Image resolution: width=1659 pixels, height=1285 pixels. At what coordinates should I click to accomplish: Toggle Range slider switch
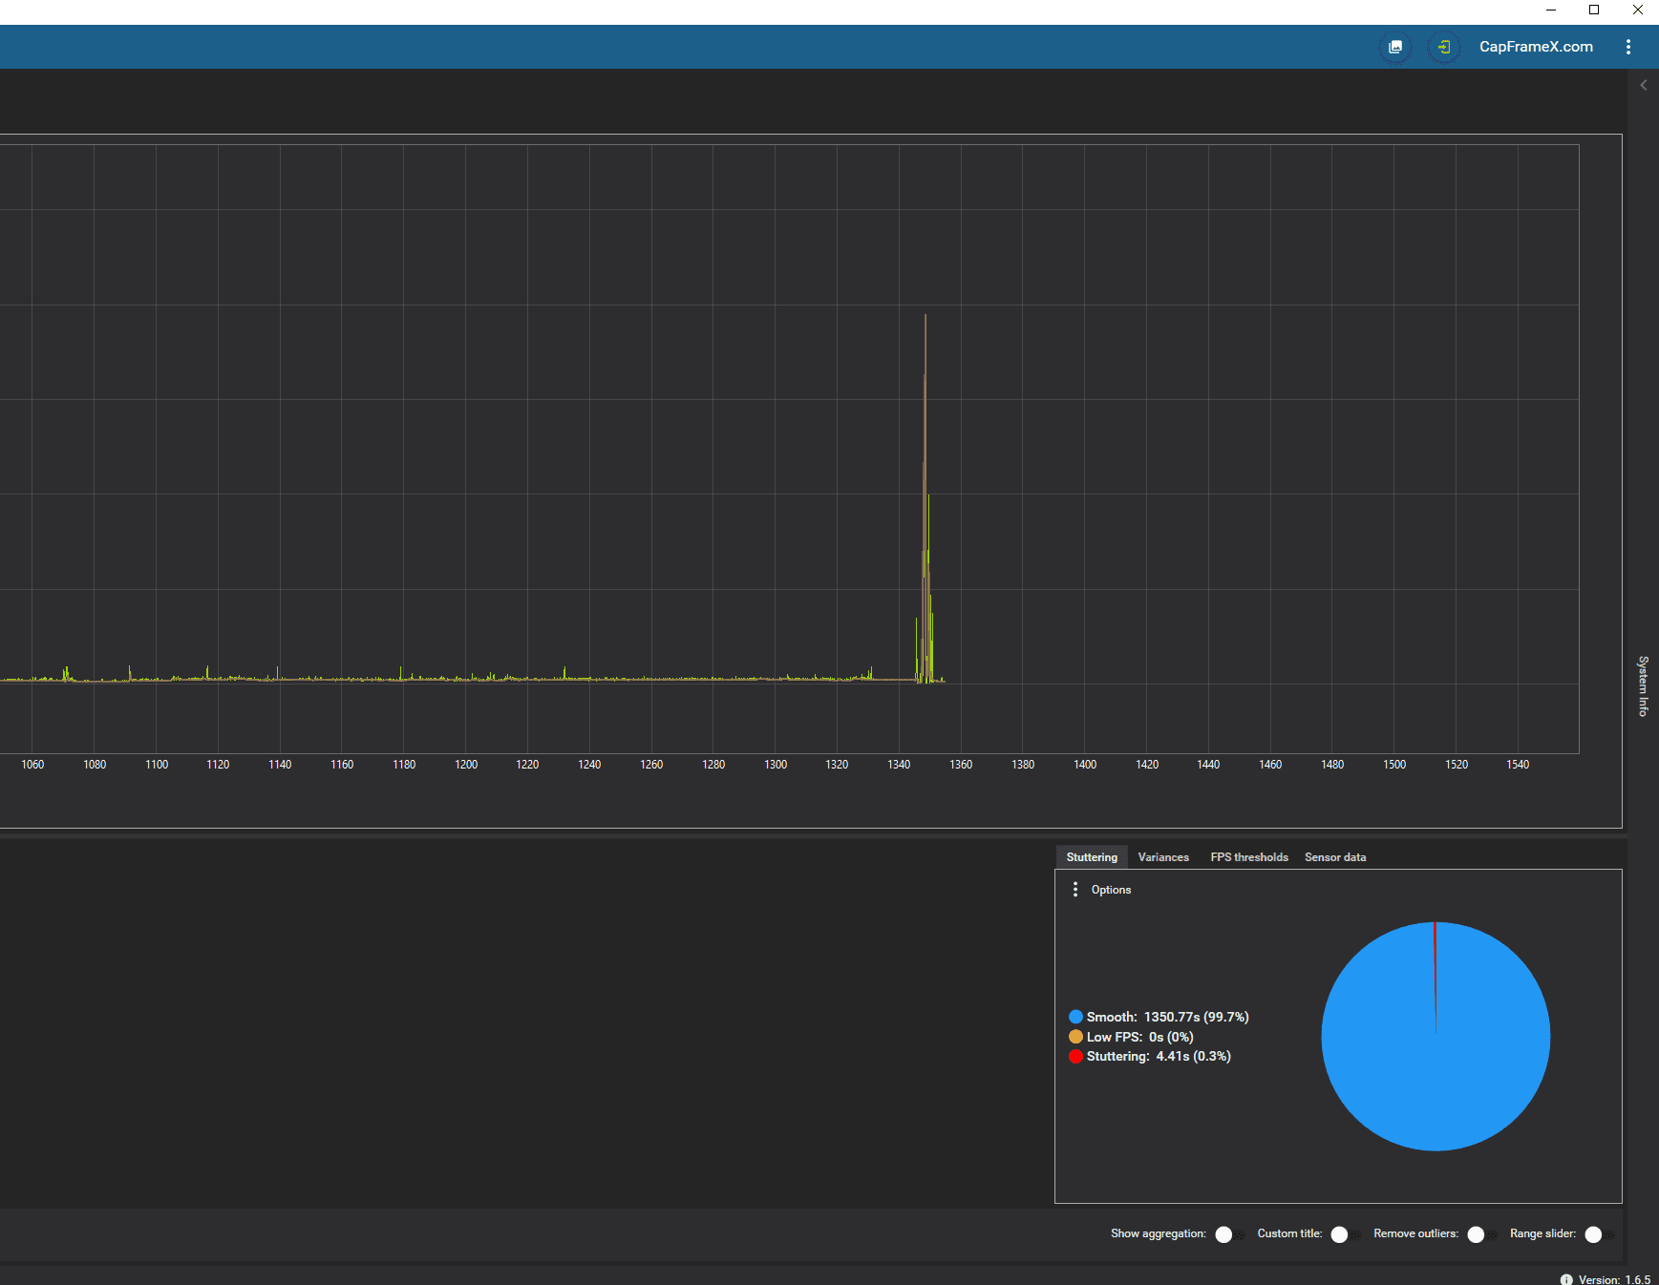point(1600,1234)
